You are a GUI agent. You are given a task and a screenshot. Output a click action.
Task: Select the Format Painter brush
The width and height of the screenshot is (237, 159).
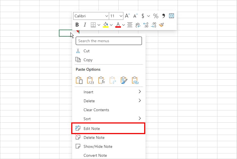pos(162,25)
